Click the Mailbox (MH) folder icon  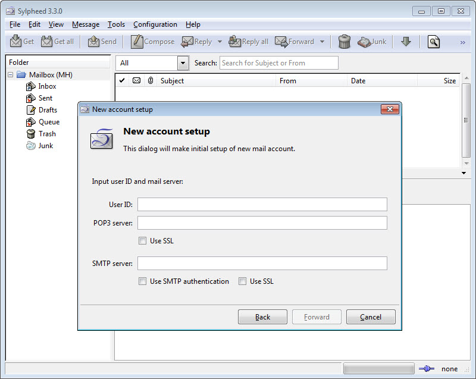(x=21, y=74)
